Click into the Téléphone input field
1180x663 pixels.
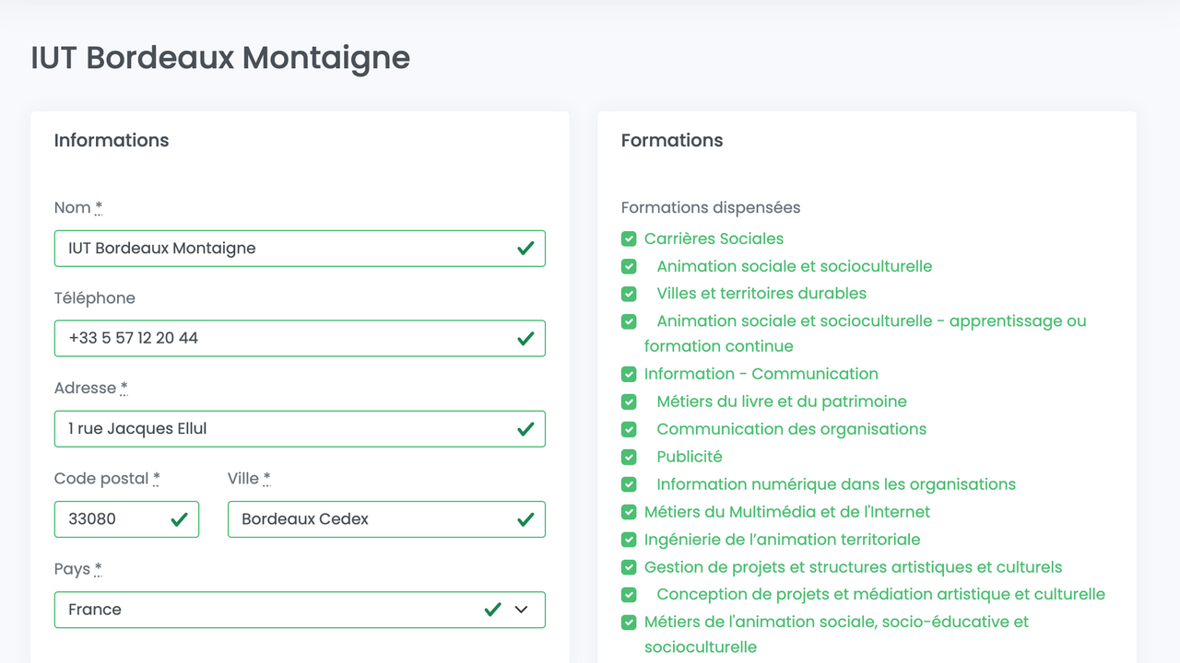[x=277, y=339]
